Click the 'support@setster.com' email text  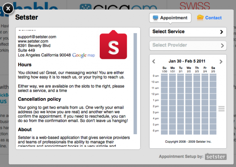[x=37, y=37]
